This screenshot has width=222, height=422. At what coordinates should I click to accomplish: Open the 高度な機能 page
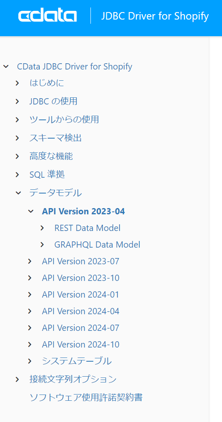(51, 156)
